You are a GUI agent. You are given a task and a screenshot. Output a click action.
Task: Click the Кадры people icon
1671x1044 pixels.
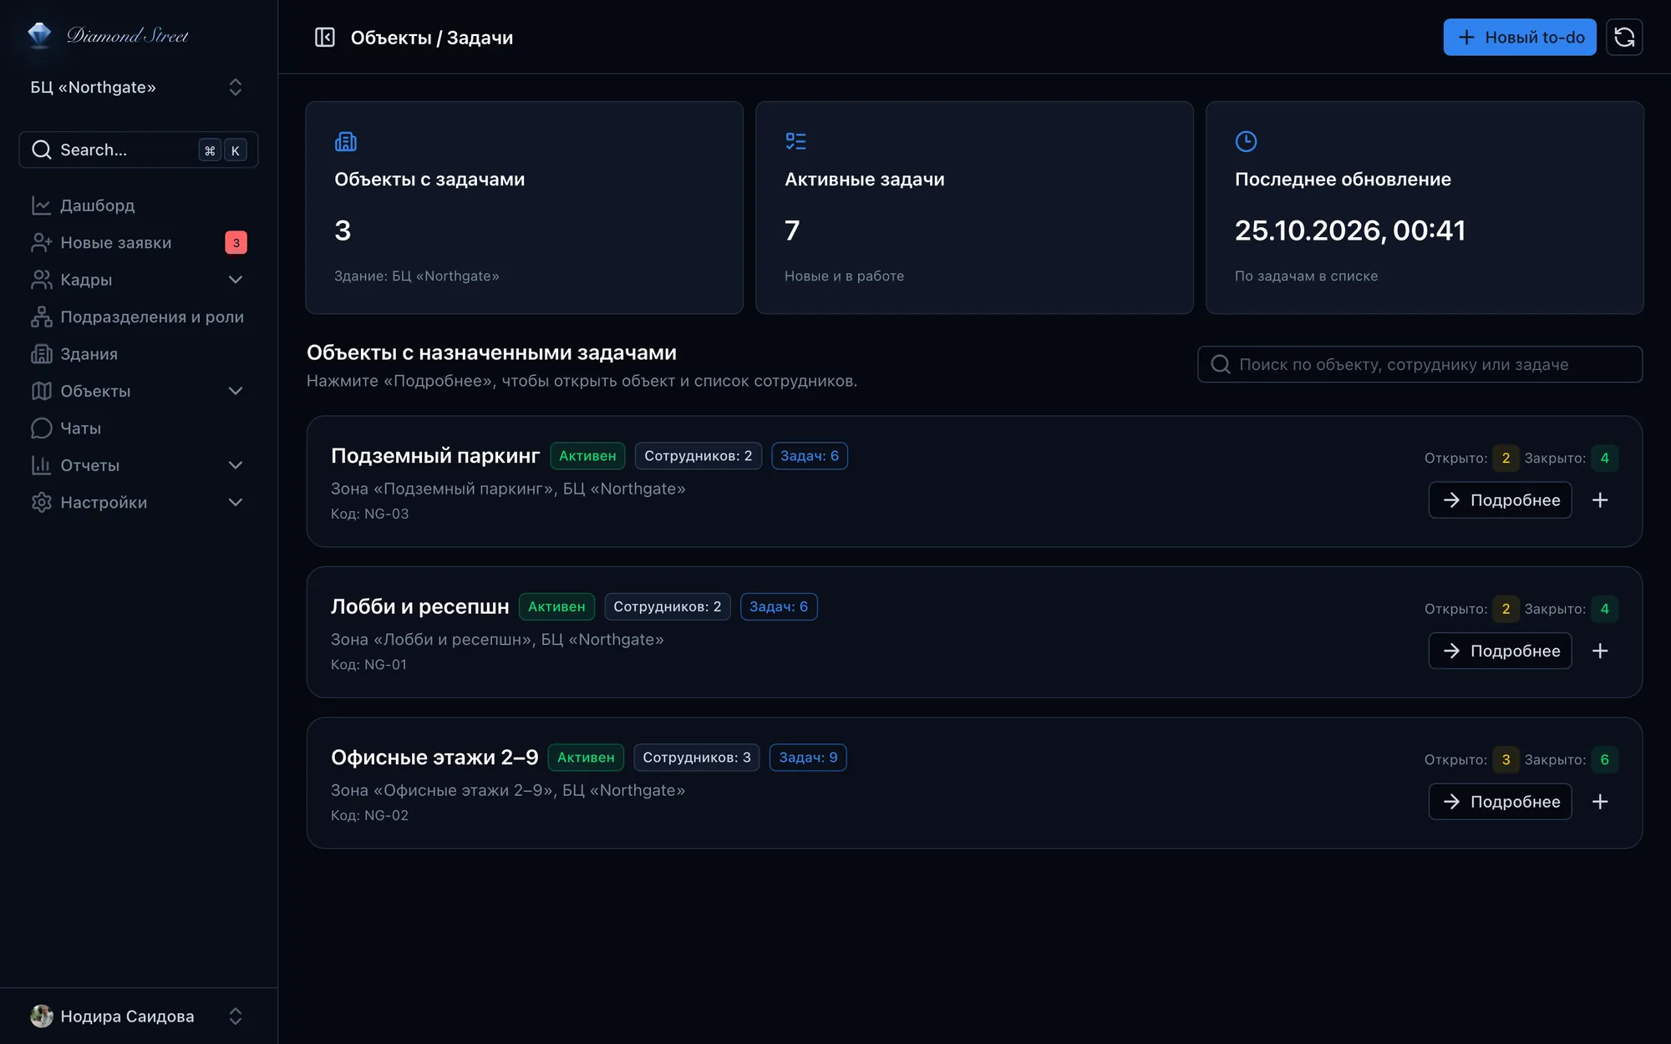[42, 280]
